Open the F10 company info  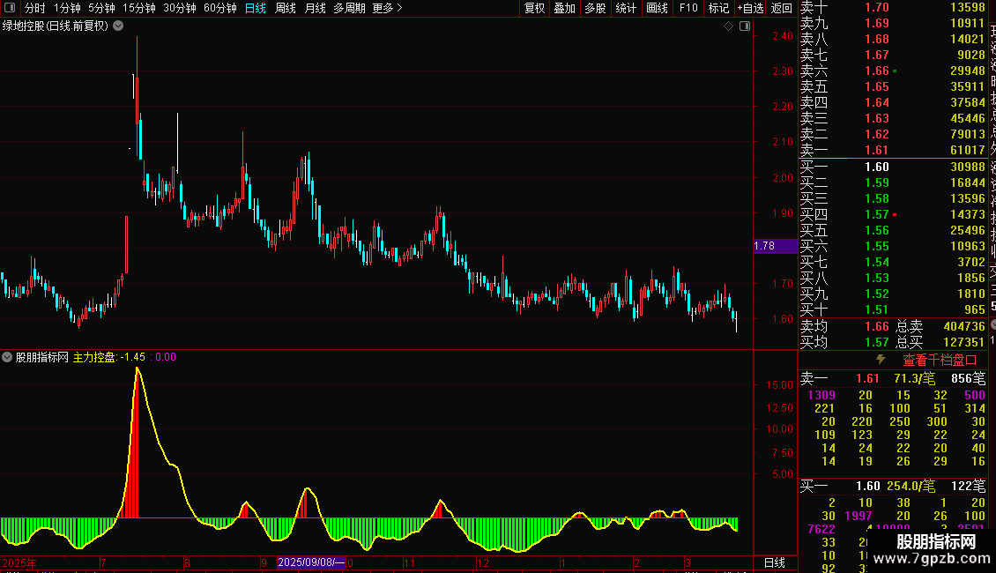(688, 8)
